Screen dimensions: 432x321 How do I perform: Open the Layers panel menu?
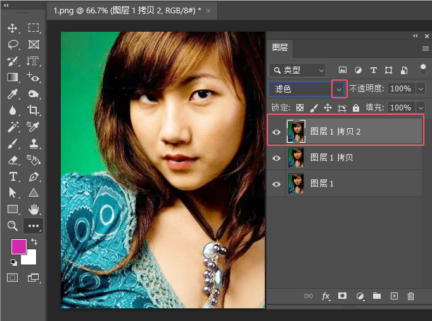point(426,49)
